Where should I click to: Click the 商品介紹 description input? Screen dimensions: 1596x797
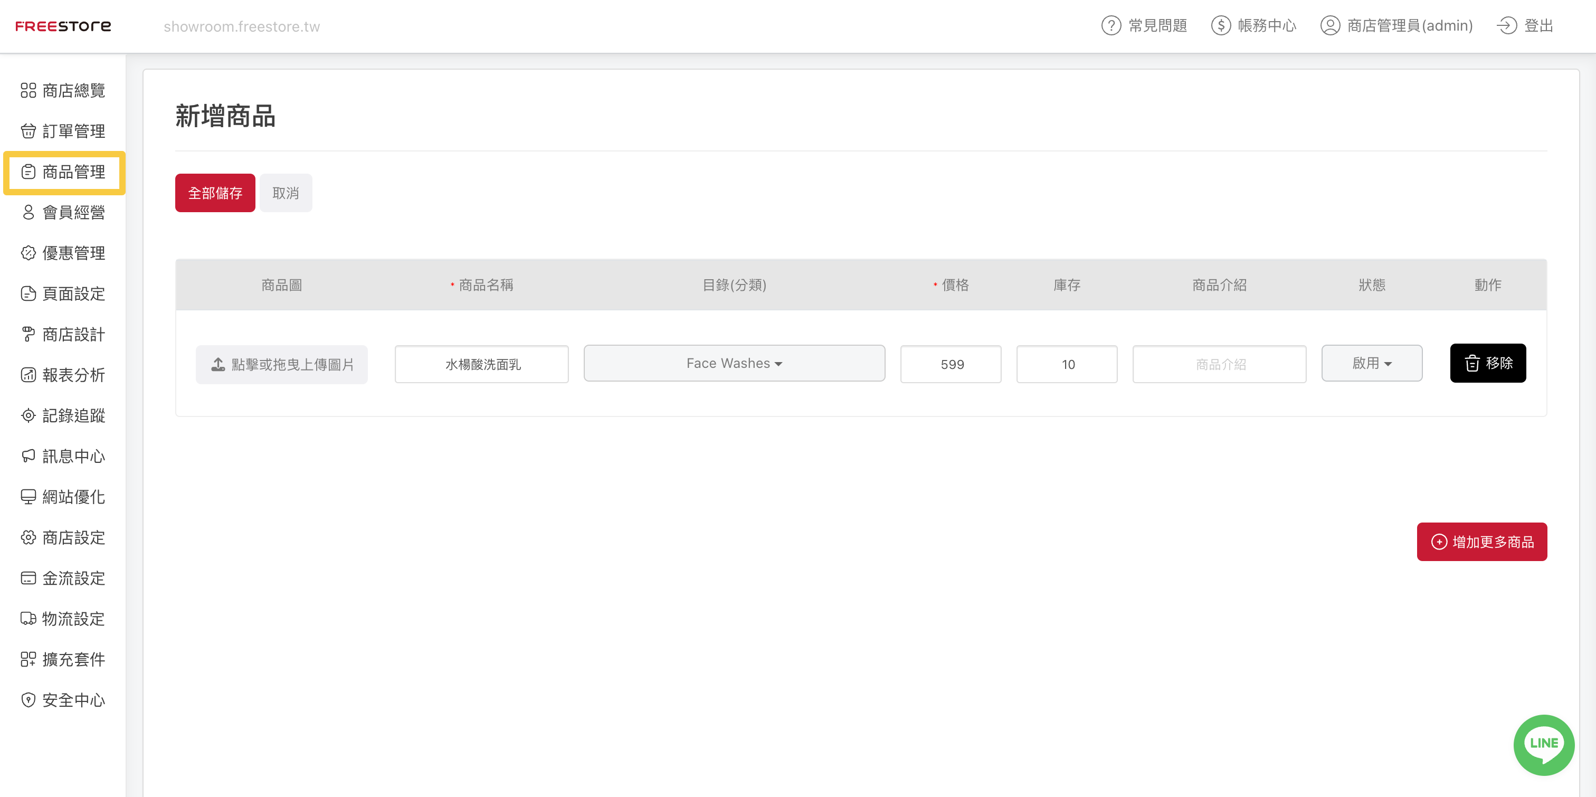pyautogui.click(x=1219, y=364)
